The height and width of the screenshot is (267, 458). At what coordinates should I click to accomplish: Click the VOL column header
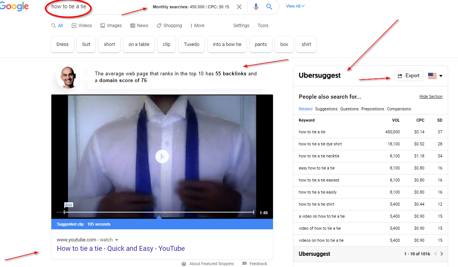(396, 120)
